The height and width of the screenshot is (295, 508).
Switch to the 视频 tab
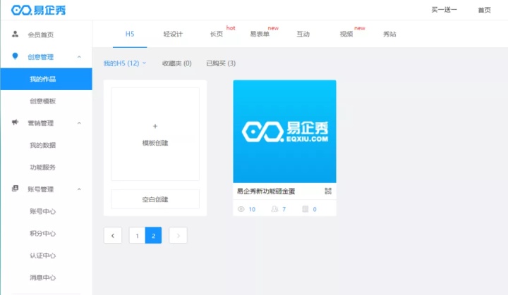[x=346, y=34]
